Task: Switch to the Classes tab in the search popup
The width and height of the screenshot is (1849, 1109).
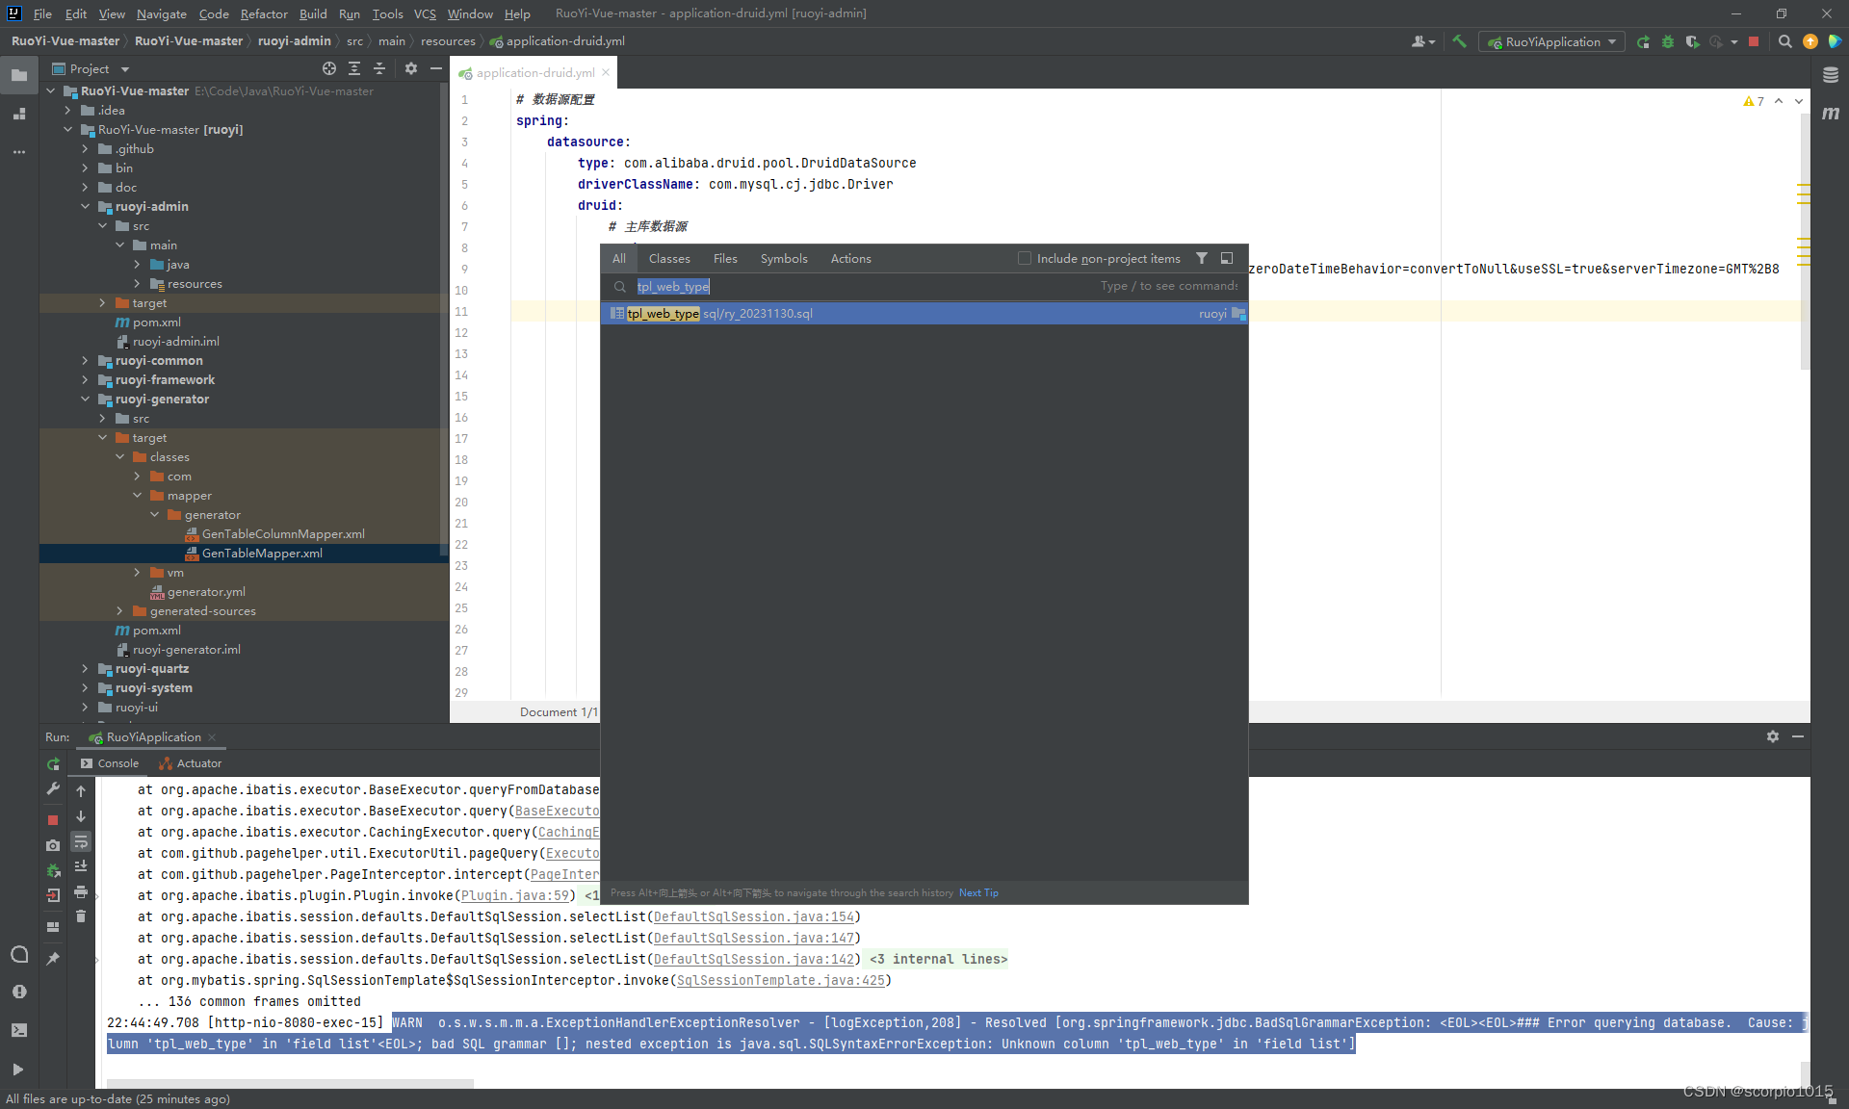Action: point(669,258)
